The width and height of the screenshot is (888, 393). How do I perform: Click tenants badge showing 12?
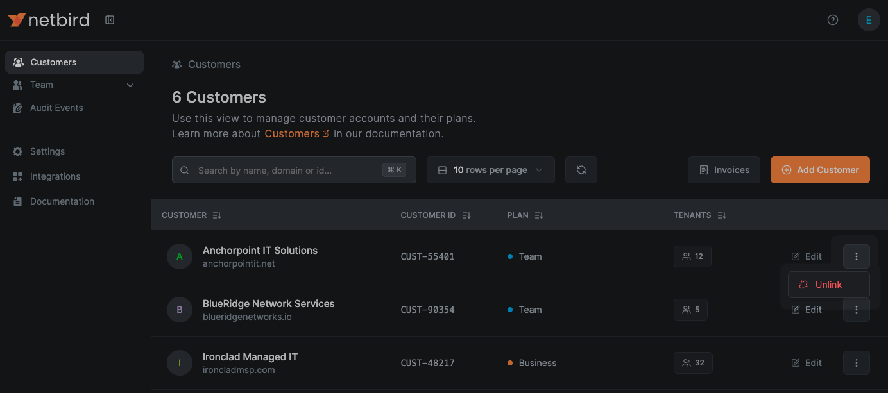point(692,256)
